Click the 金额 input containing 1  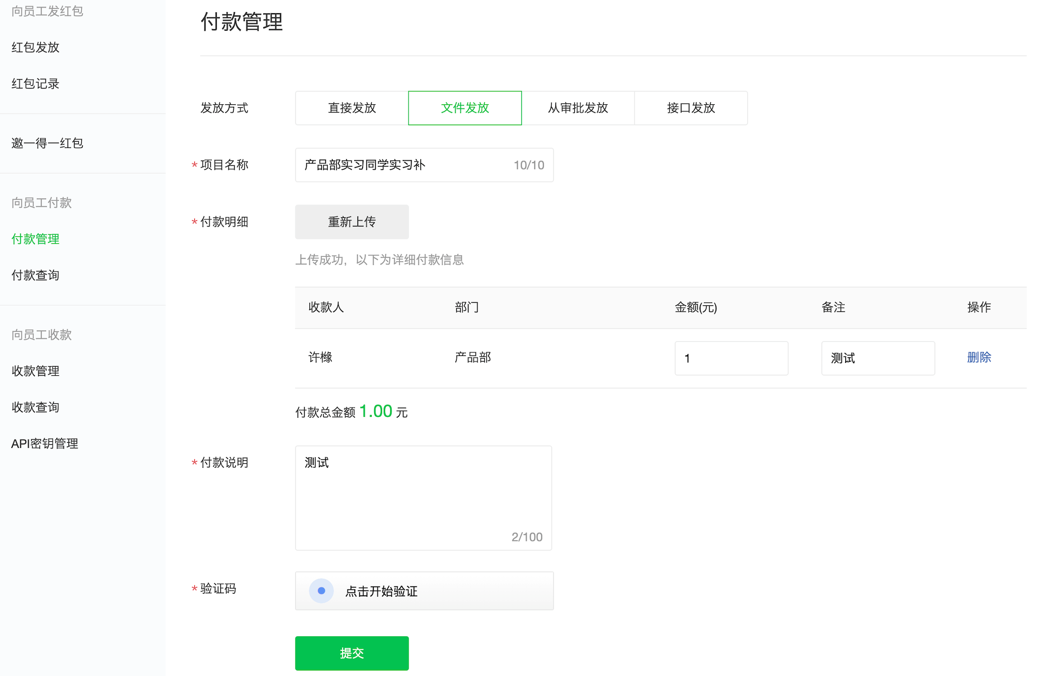click(x=731, y=358)
